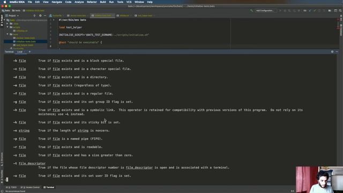Image resolution: width=343 pixels, height=193 pixels.
Task: Add a new terminal session tab
Action: tap(29, 52)
